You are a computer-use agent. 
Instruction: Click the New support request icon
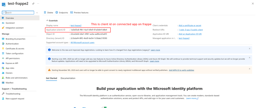pos(3,99)
